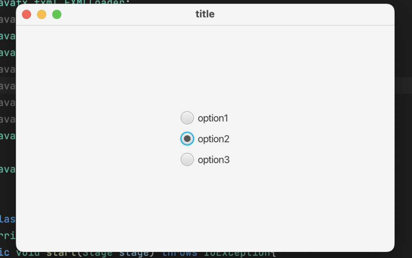Click the "start" method name in the code
The height and width of the screenshot is (258, 412).
coord(59,254)
